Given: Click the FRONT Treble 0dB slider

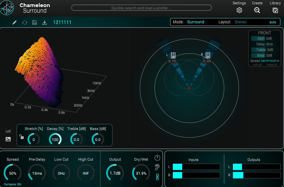Looking at the screenshot, I should click(x=265, y=50).
